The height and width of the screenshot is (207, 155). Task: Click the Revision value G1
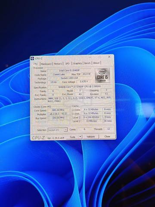(106, 94)
